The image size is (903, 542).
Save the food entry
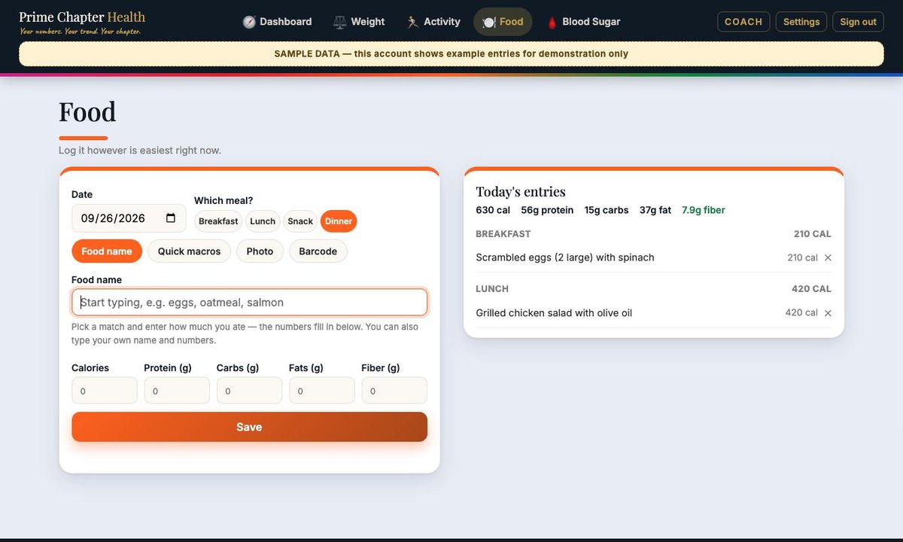pos(249,427)
